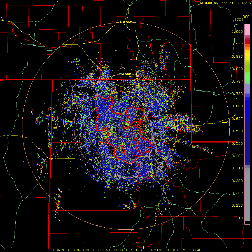Click the 0.307 legend value

[x=237, y=193]
